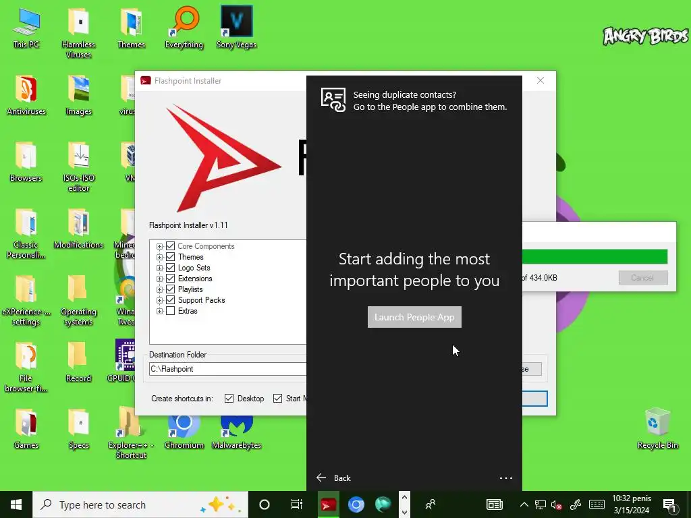
Task: Click the muted volume tray icon
Action: click(556, 505)
